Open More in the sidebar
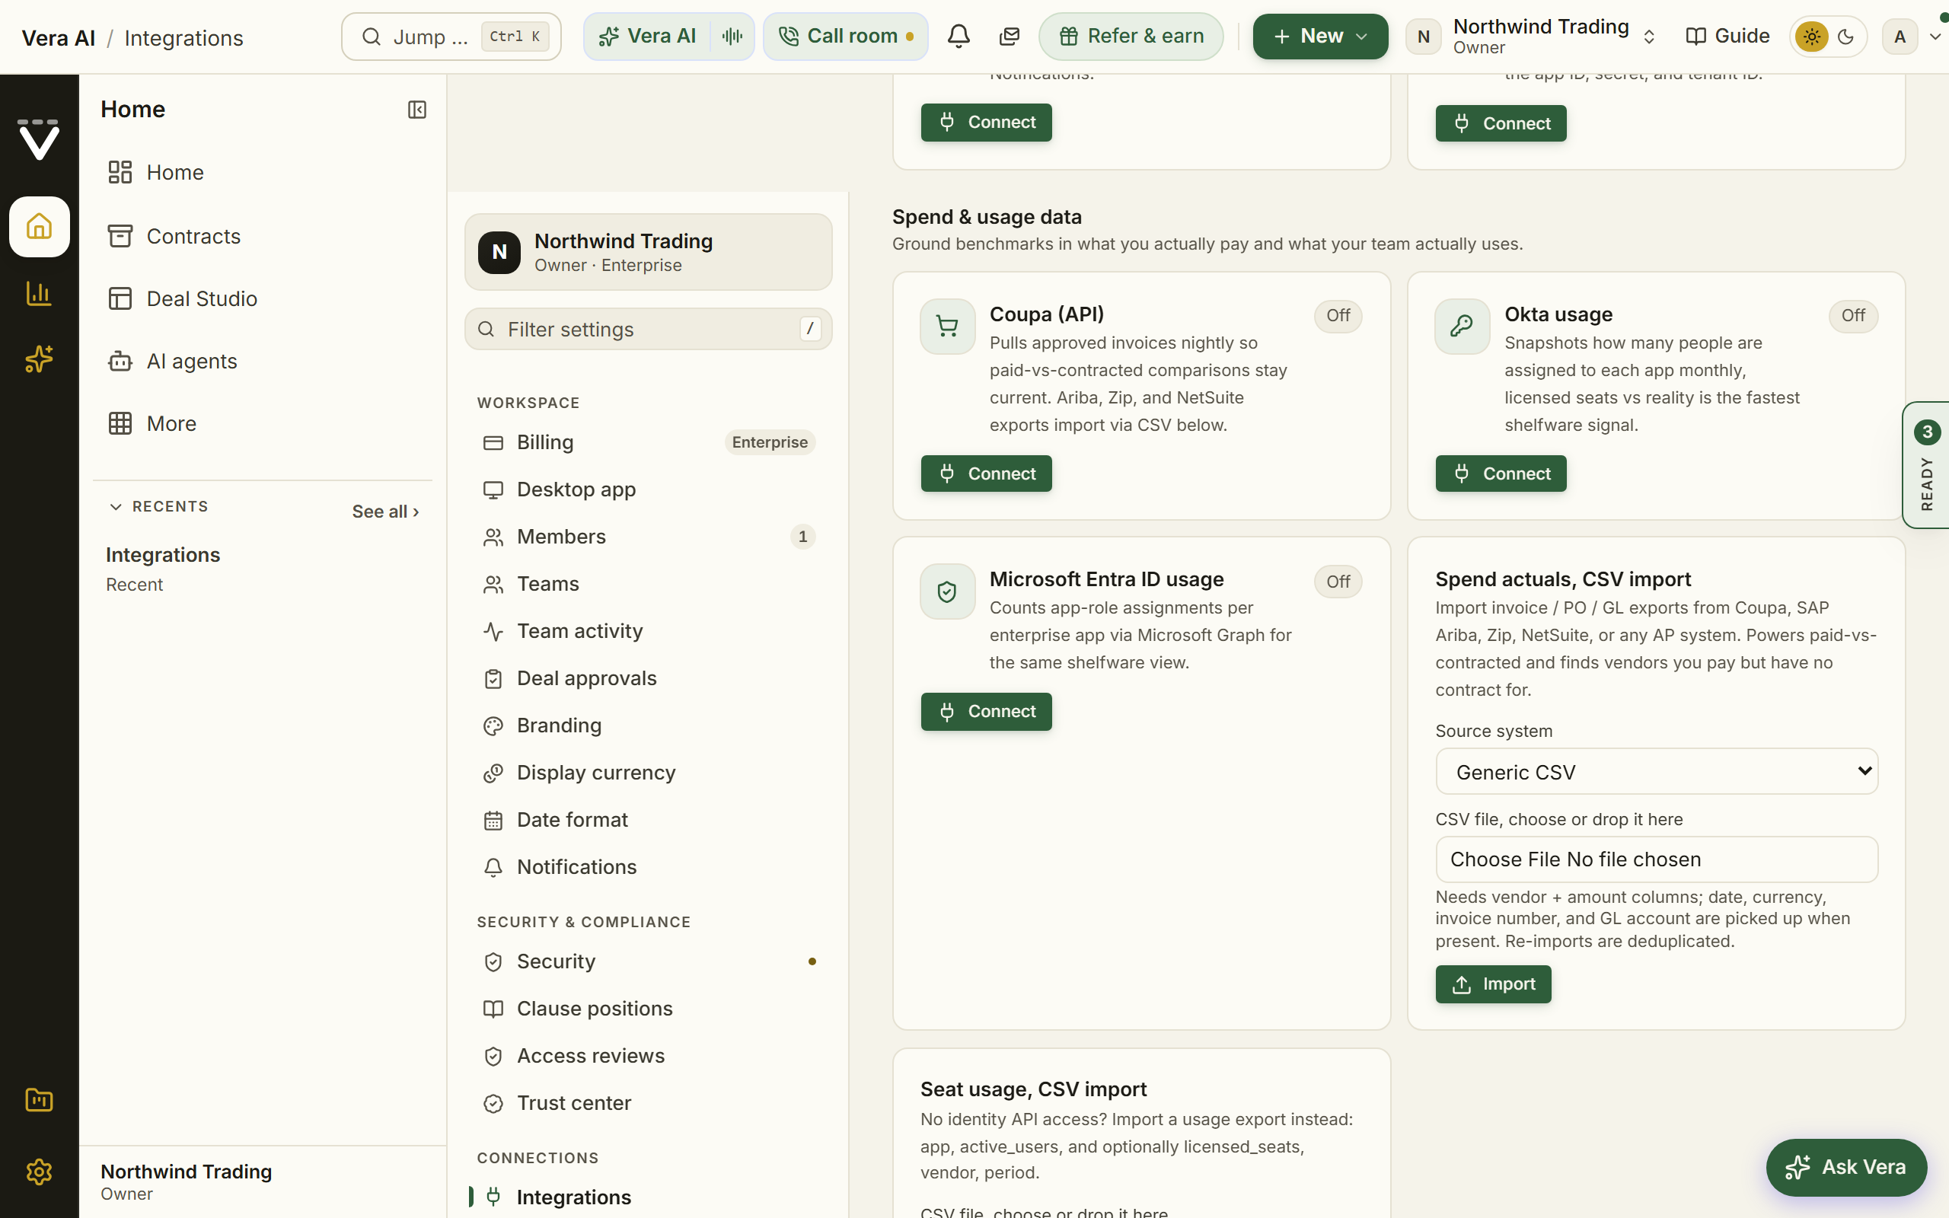Image resolution: width=1949 pixels, height=1218 pixels. (x=262, y=424)
